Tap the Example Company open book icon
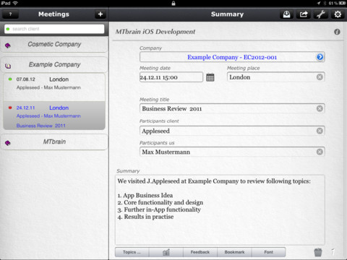This screenshot has width=347, height=260. pos(8,66)
